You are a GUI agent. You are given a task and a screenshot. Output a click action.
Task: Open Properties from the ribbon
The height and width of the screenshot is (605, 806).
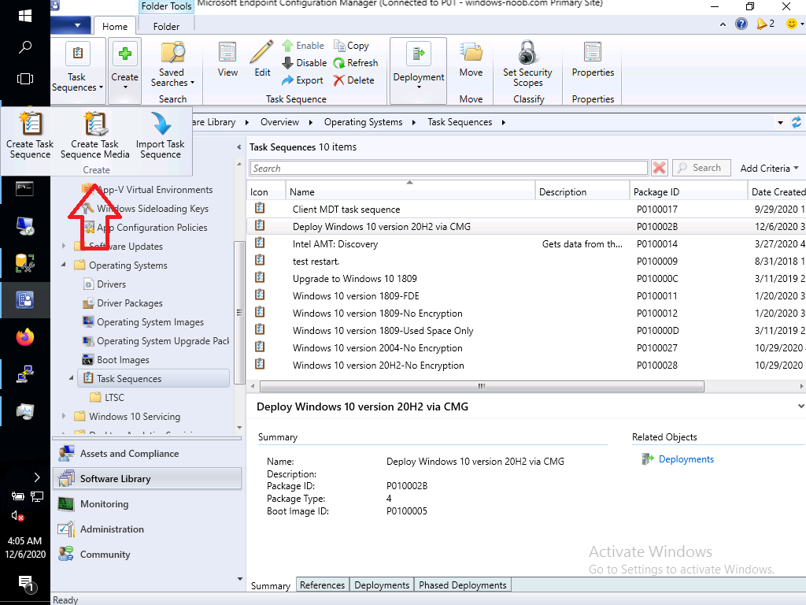coord(593,60)
